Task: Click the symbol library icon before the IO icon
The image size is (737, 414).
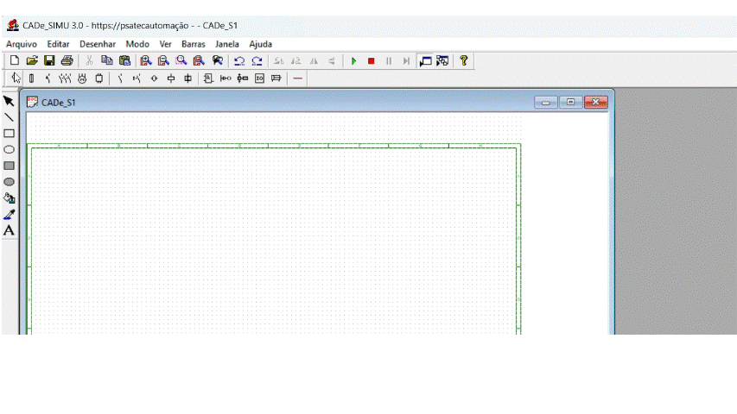Action: tap(243, 78)
